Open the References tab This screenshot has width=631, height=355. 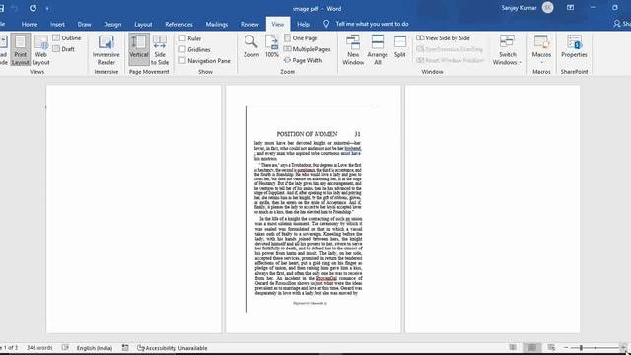[x=178, y=24]
